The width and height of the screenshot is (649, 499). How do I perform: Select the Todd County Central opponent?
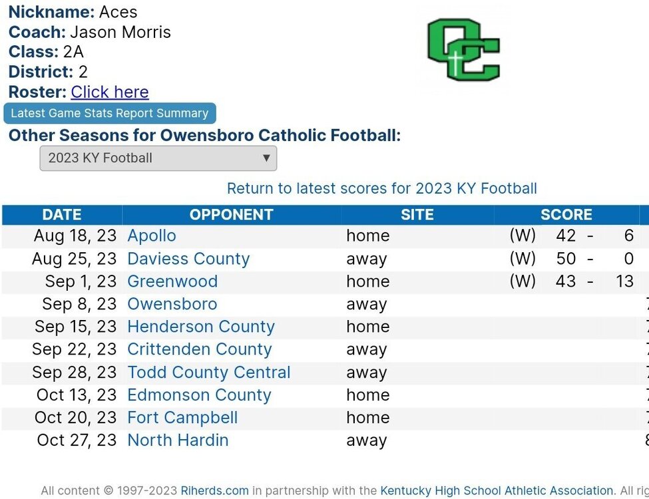point(208,373)
